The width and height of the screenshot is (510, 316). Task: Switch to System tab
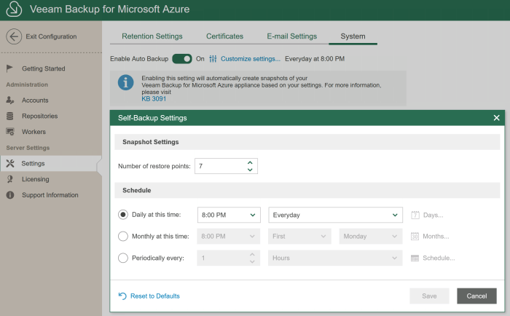[x=353, y=36]
